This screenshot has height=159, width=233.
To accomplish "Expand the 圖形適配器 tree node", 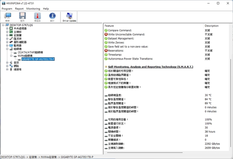I will coord(7,42).
